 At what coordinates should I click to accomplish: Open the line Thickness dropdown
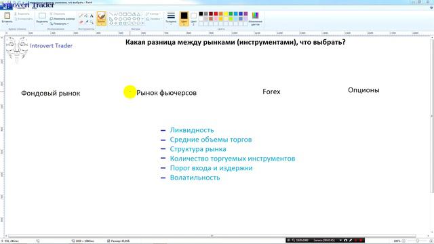171,18
